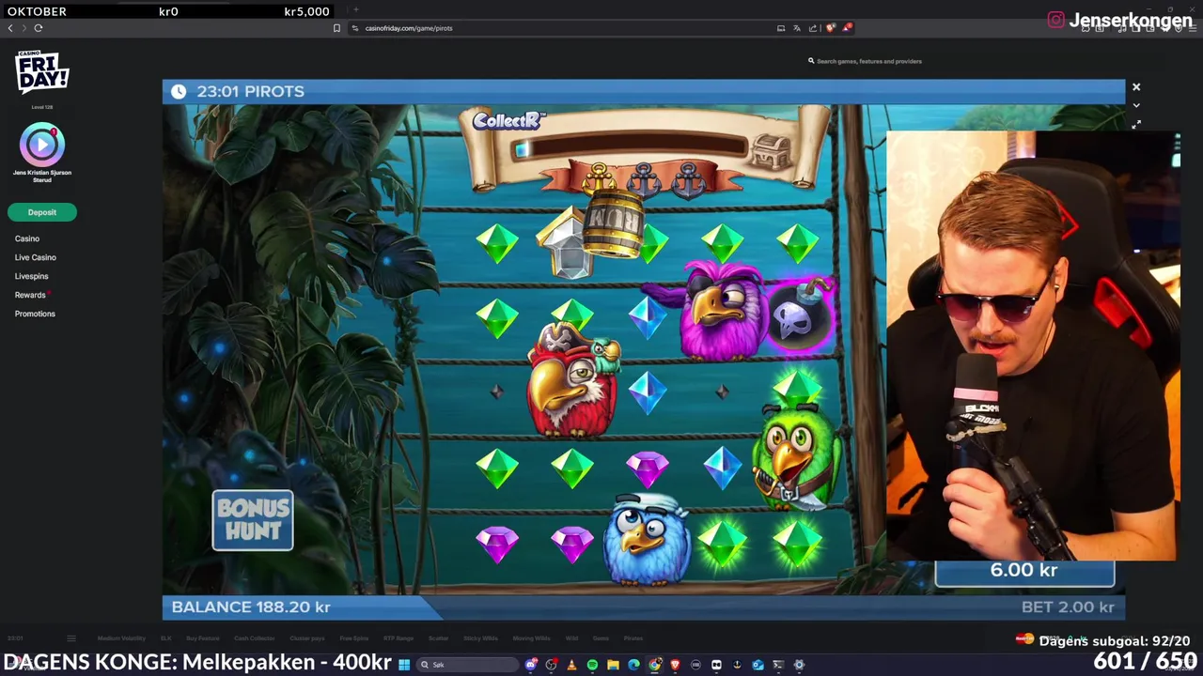This screenshot has height=676, width=1203.
Task: Click the red pirate parrot
Action: tap(571, 380)
